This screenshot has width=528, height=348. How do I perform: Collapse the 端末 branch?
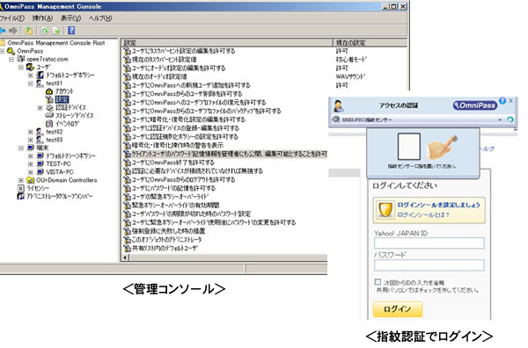click(x=21, y=148)
